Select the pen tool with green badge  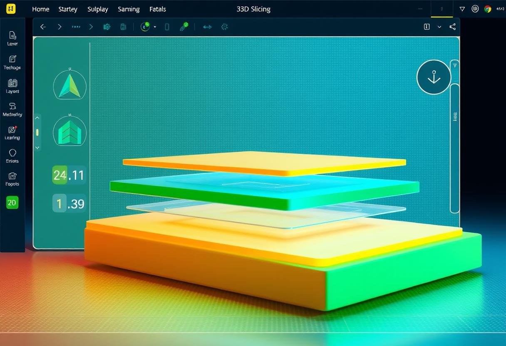184,27
